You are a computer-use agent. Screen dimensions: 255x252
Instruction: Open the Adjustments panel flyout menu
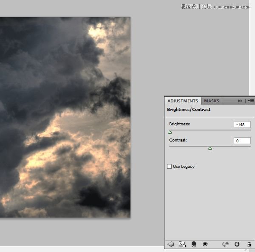(251, 101)
